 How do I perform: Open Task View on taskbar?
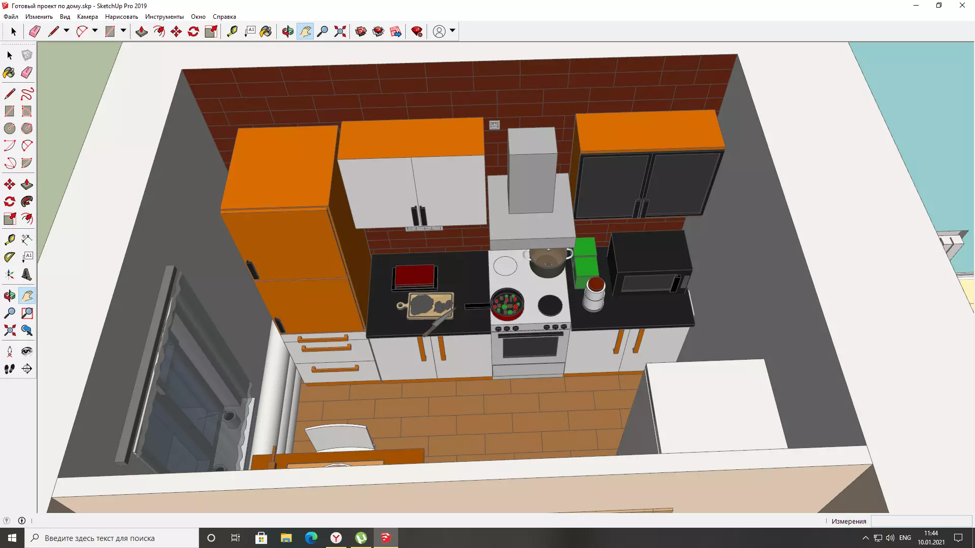pyautogui.click(x=236, y=538)
